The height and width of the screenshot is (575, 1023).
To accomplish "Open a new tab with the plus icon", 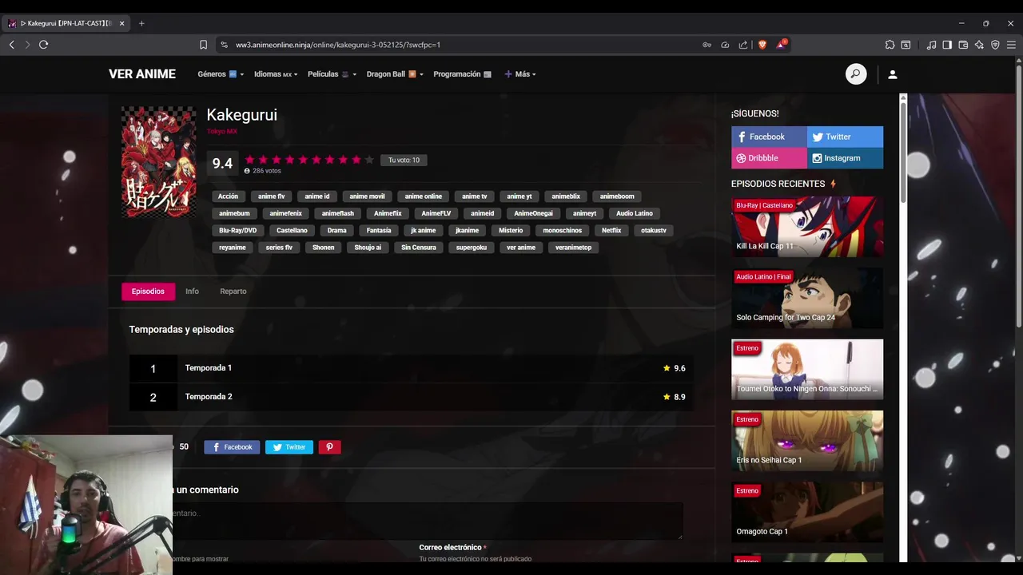I will click(x=141, y=23).
